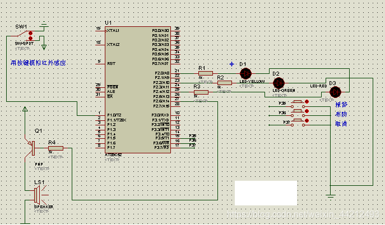Click the blue infrared simulation note text

(38, 63)
